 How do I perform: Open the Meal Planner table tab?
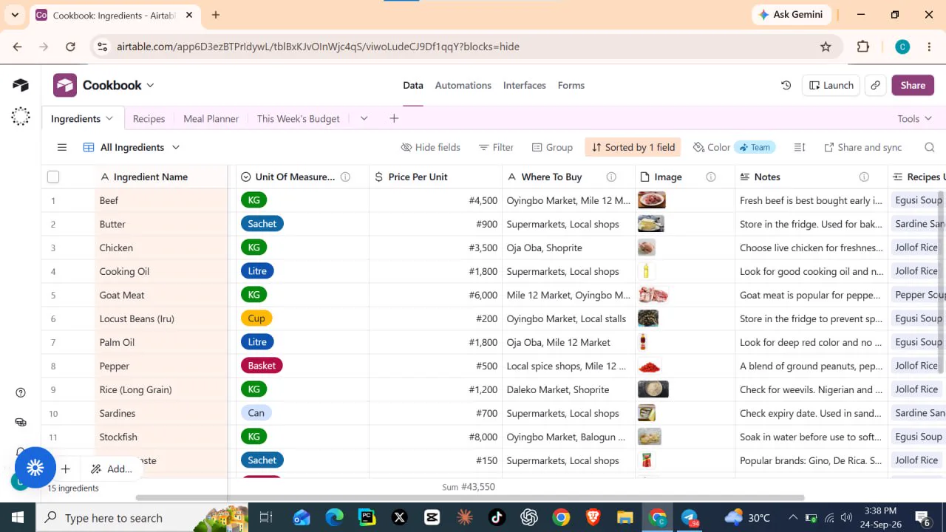coord(211,118)
